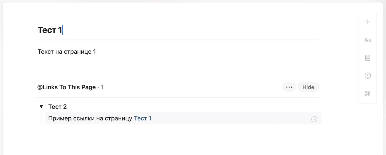Place cursor in body text Текст на странице 1
This screenshot has width=386, height=155.
pos(67,52)
